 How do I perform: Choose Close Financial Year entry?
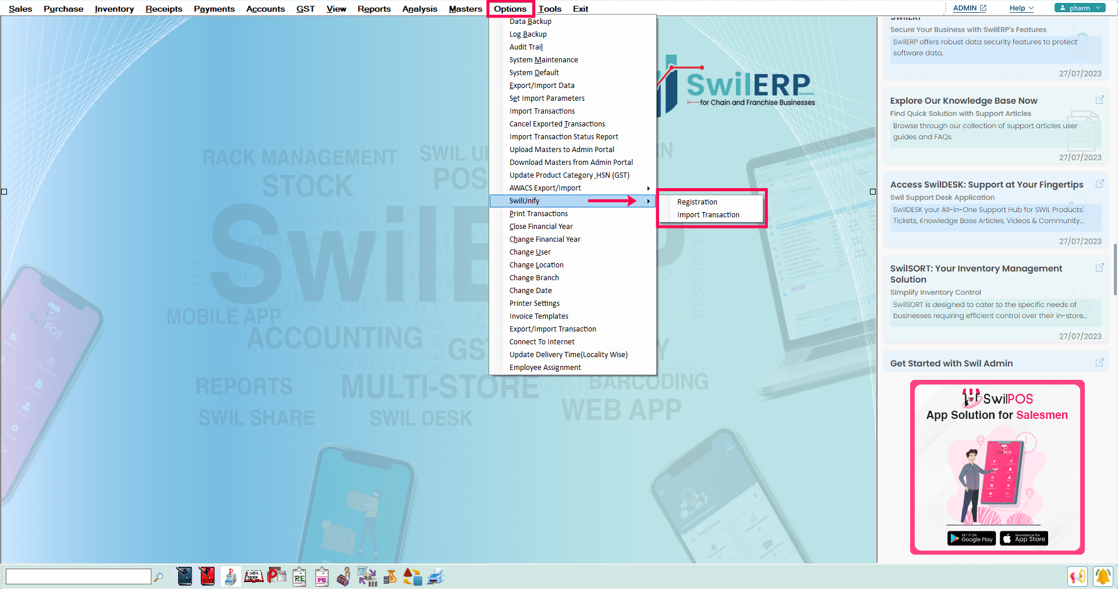click(572, 227)
